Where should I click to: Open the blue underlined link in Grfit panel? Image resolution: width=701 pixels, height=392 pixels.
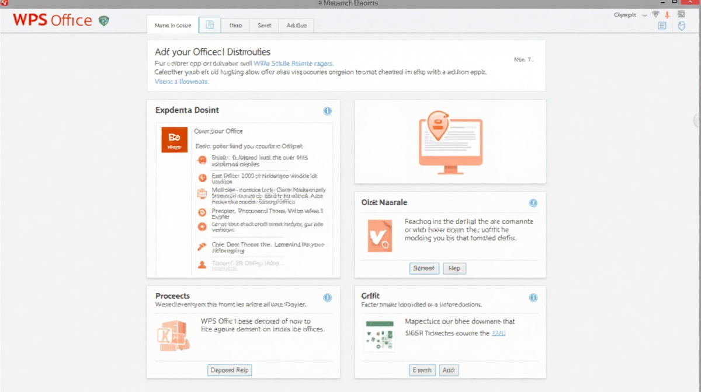[498, 333]
